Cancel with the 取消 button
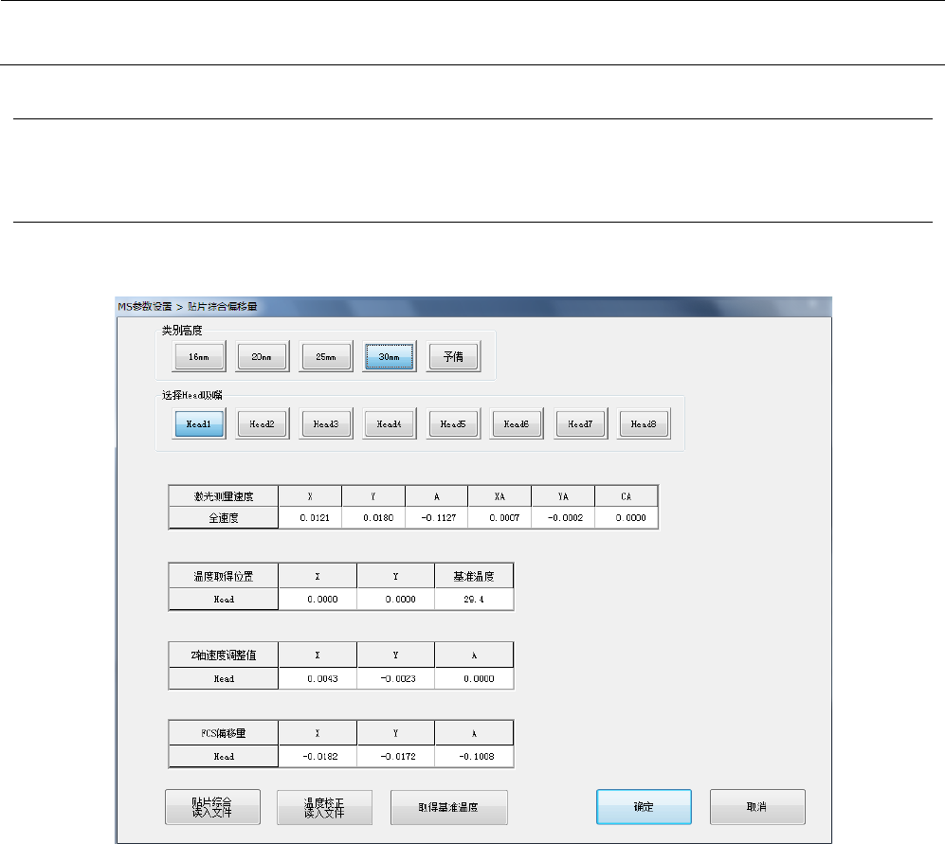 757,807
